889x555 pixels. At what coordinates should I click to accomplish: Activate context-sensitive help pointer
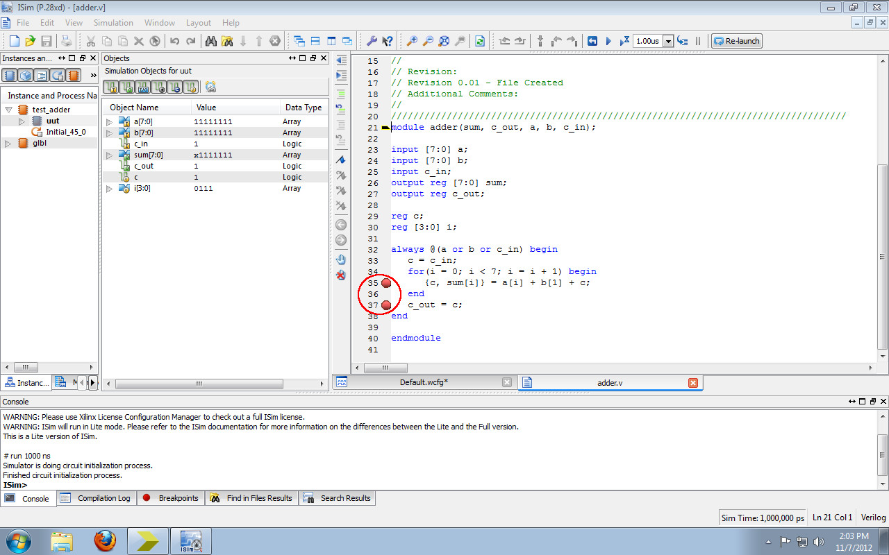point(388,41)
